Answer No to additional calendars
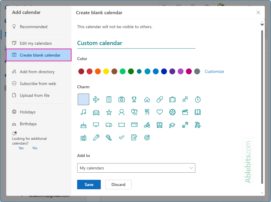 [35, 148]
